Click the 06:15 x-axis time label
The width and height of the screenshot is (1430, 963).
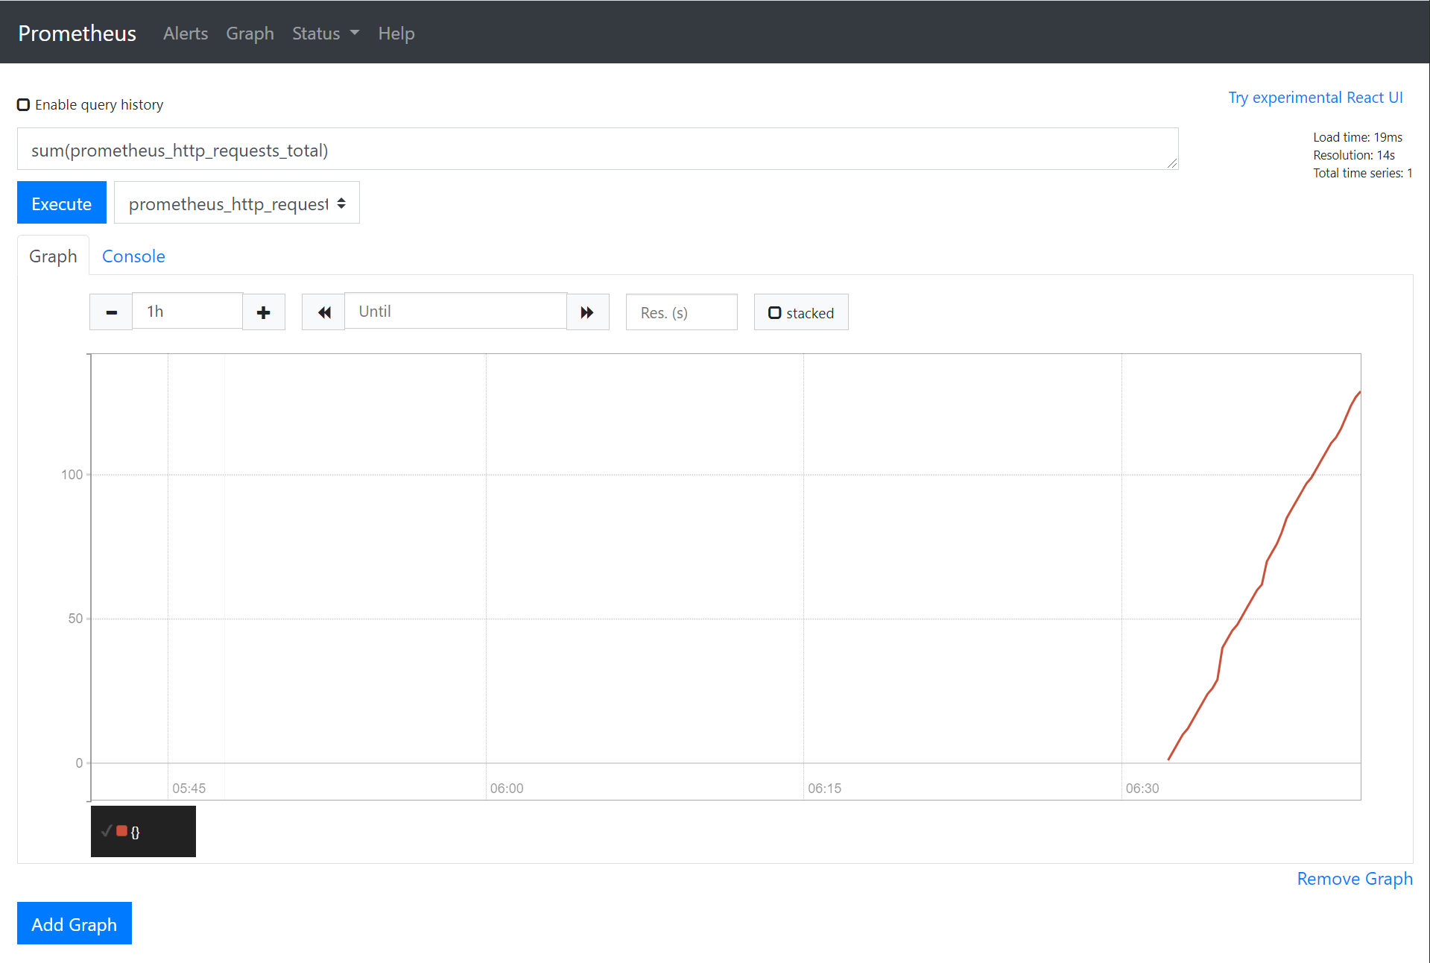pos(825,789)
